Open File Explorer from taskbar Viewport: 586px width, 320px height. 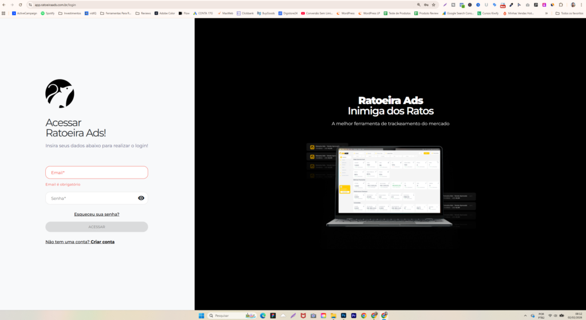pyautogui.click(x=334, y=315)
